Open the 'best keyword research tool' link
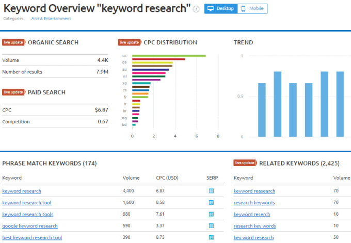 coord(32,237)
